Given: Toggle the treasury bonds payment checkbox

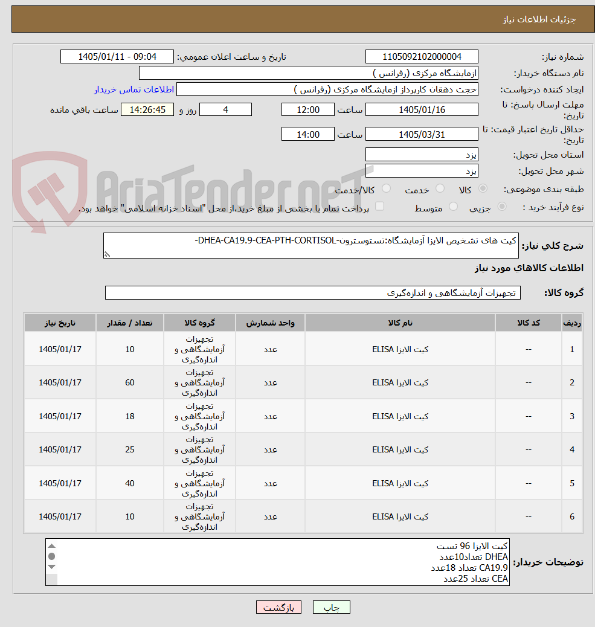Looking at the screenshot, I should [x=379, y=207].
